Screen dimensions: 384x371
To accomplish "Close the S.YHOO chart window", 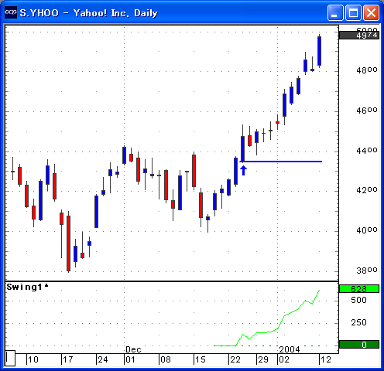I will (x=371, y=12).
